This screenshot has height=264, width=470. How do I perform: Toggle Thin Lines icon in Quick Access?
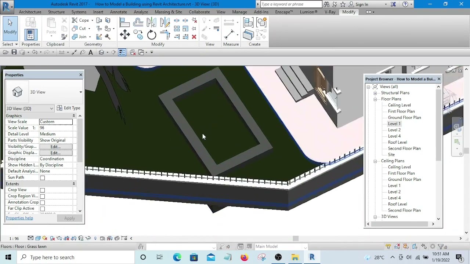pyautogui.click(x=122, y=52)
